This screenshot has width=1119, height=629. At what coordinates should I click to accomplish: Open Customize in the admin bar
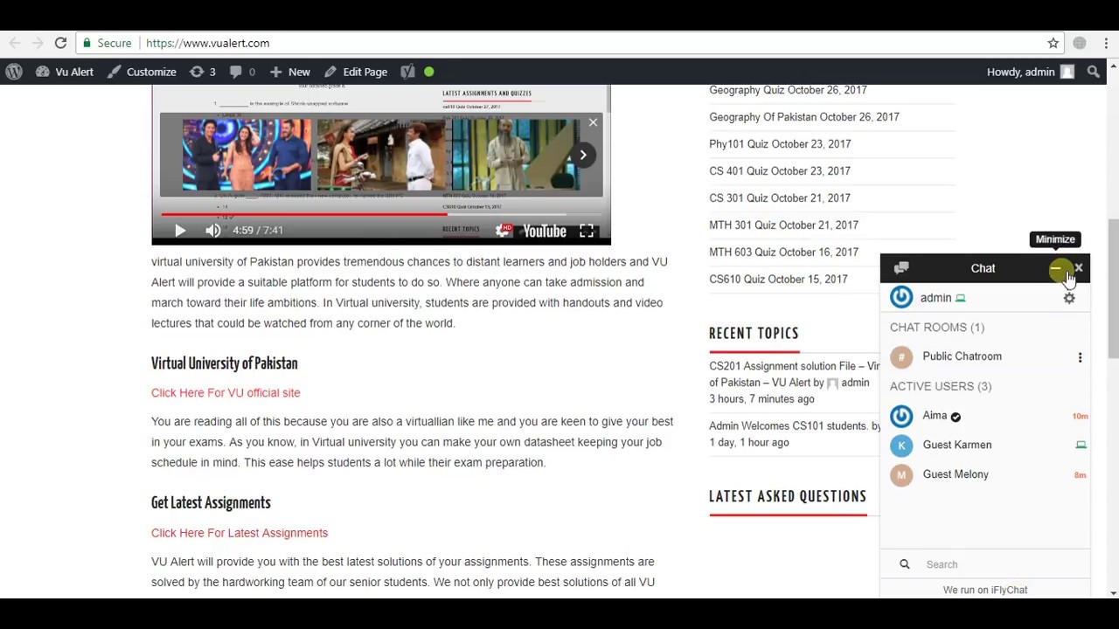142,72
